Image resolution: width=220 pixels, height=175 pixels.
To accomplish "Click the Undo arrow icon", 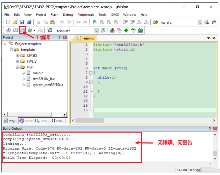I will [x=62, y=22].
